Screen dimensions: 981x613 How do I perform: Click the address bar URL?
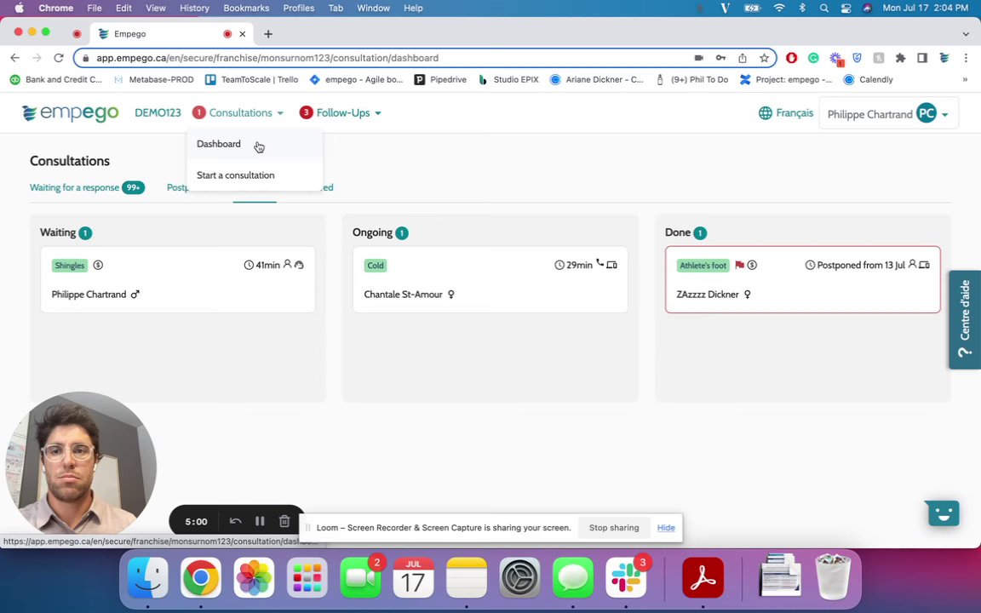click(267, 58)
